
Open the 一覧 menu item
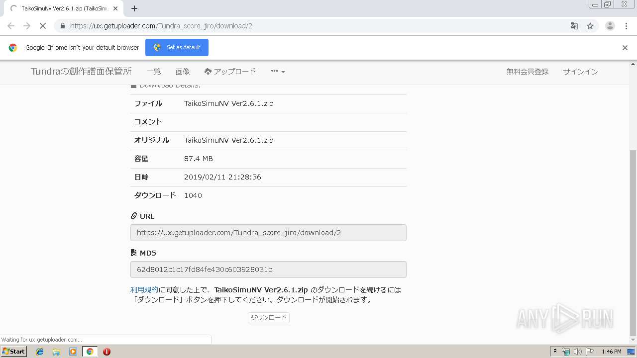pyautogui.click(x=154, y=72)
